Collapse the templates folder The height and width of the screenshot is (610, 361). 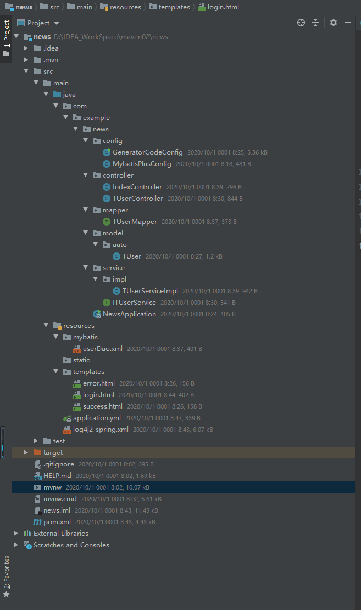pos(56,371)
